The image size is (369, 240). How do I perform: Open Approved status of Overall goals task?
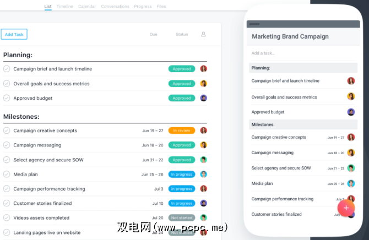[182, 84]
